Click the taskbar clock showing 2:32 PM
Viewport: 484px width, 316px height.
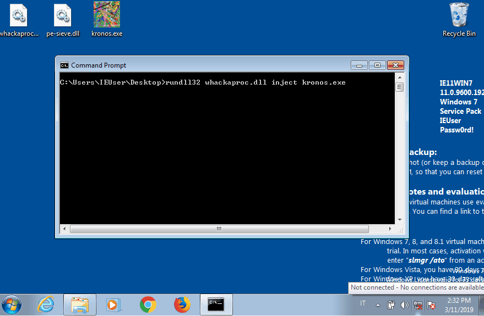tap(459, 305)
